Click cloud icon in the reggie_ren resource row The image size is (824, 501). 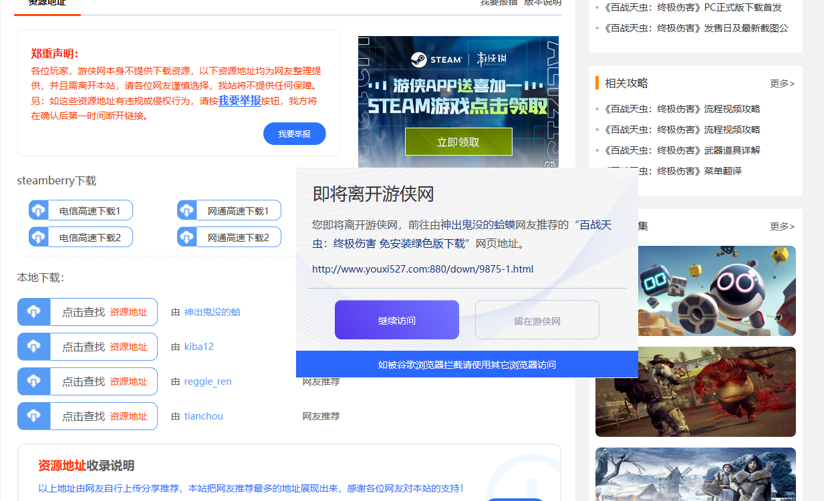click(x=34, y=381)
